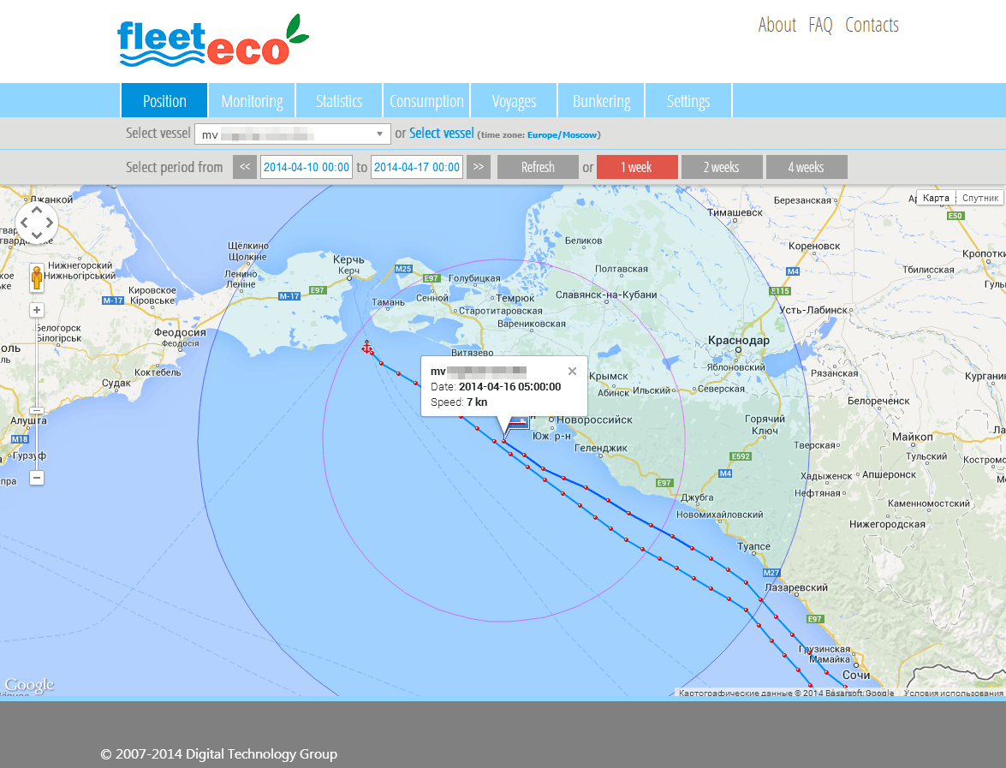
Task: Go to the Voyages tab
Action: 514,101
